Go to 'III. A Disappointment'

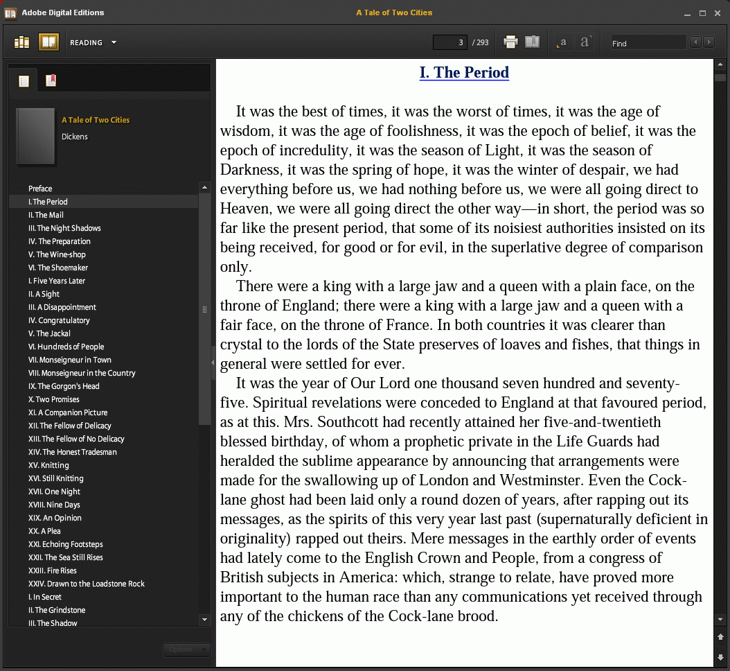[x=62, y=307]
